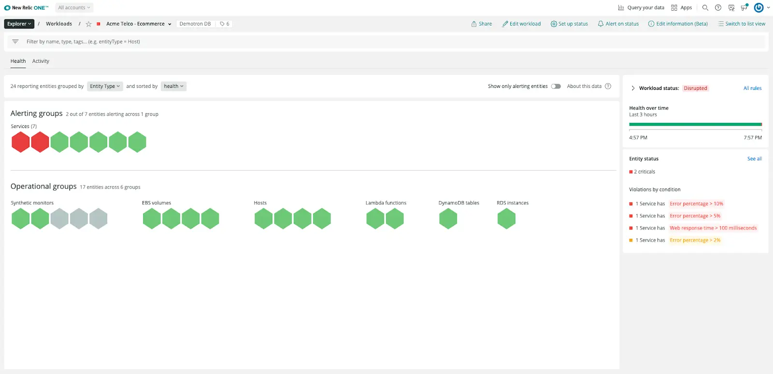Image resolution: width=773 pixels, height=374 pixels.
Task: Click Error percentage > 10% violation
Action: (x=696, y=203)
